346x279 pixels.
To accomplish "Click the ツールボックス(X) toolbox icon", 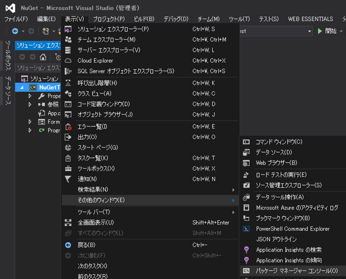I will pyautogui.click(x=68, y=168).
